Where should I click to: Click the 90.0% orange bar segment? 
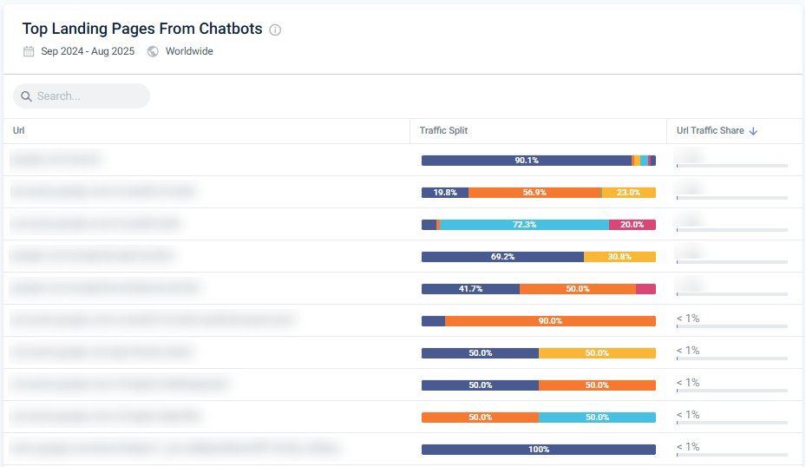pyautogui.click(x=550, y=321)
